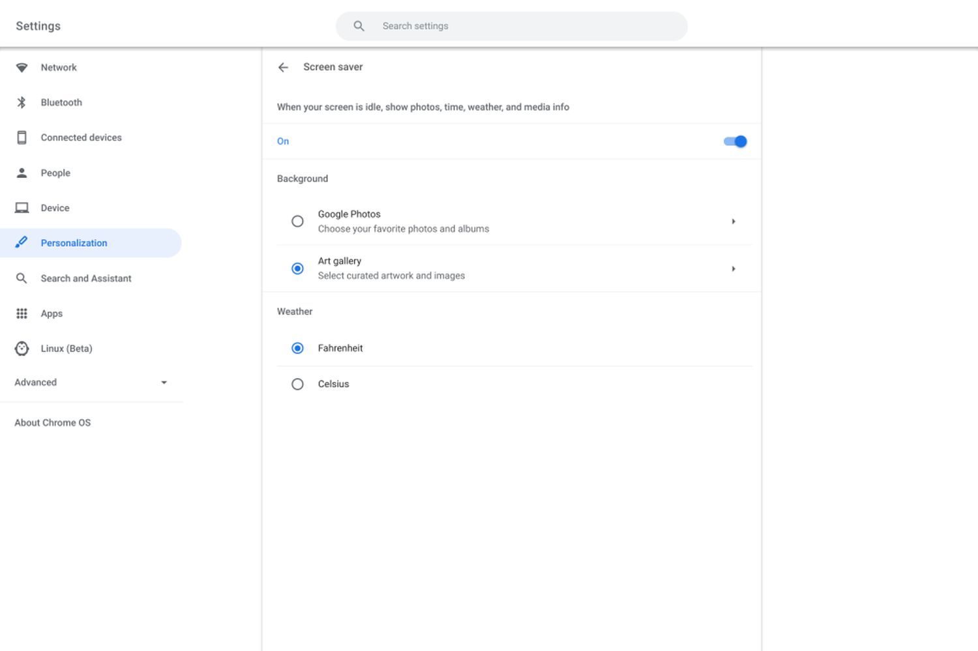Turn off the screen saver toggle
The height and width of the screenshot is (651, 978).
point(735,141)
